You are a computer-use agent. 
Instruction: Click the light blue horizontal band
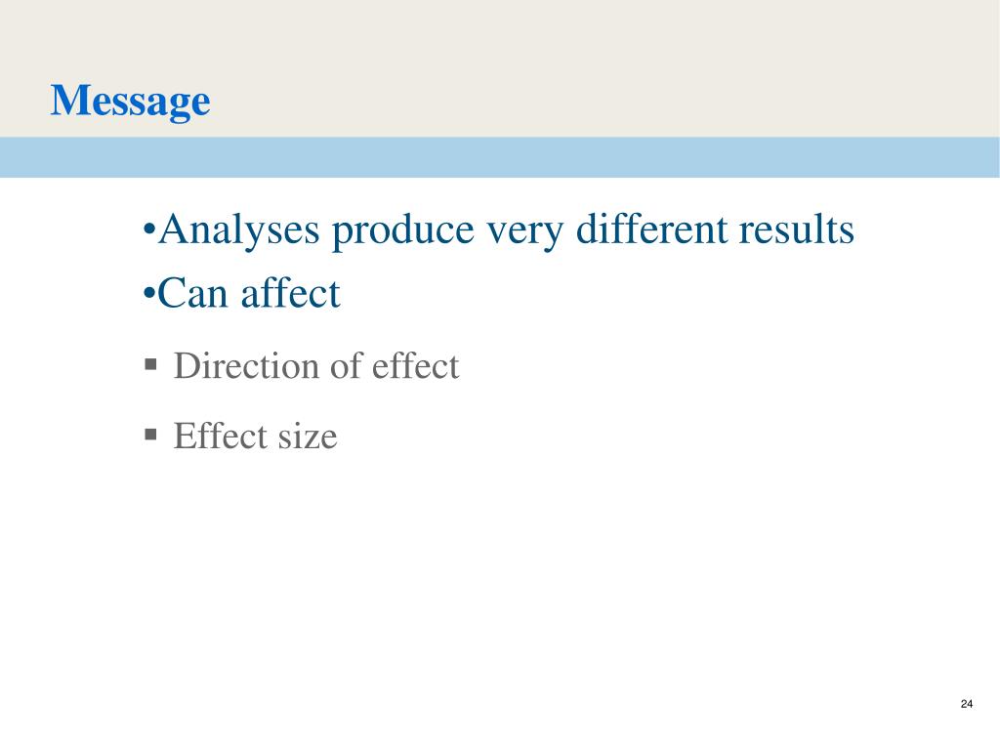[x=500, y=157]
